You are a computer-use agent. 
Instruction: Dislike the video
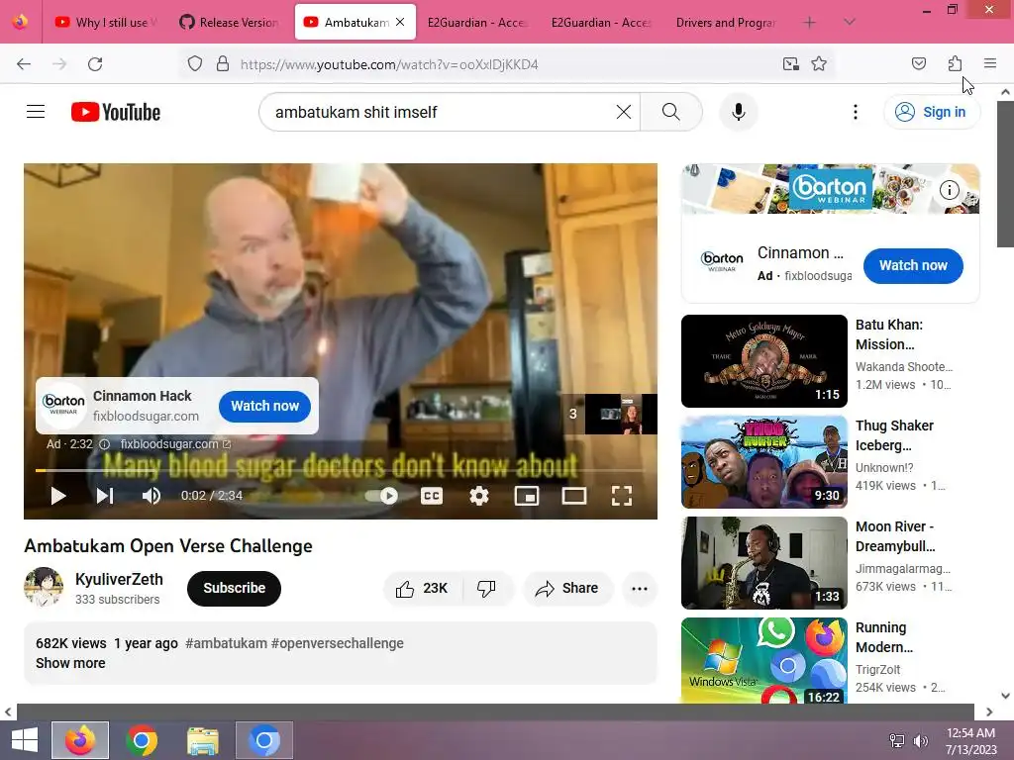(487, 588)
